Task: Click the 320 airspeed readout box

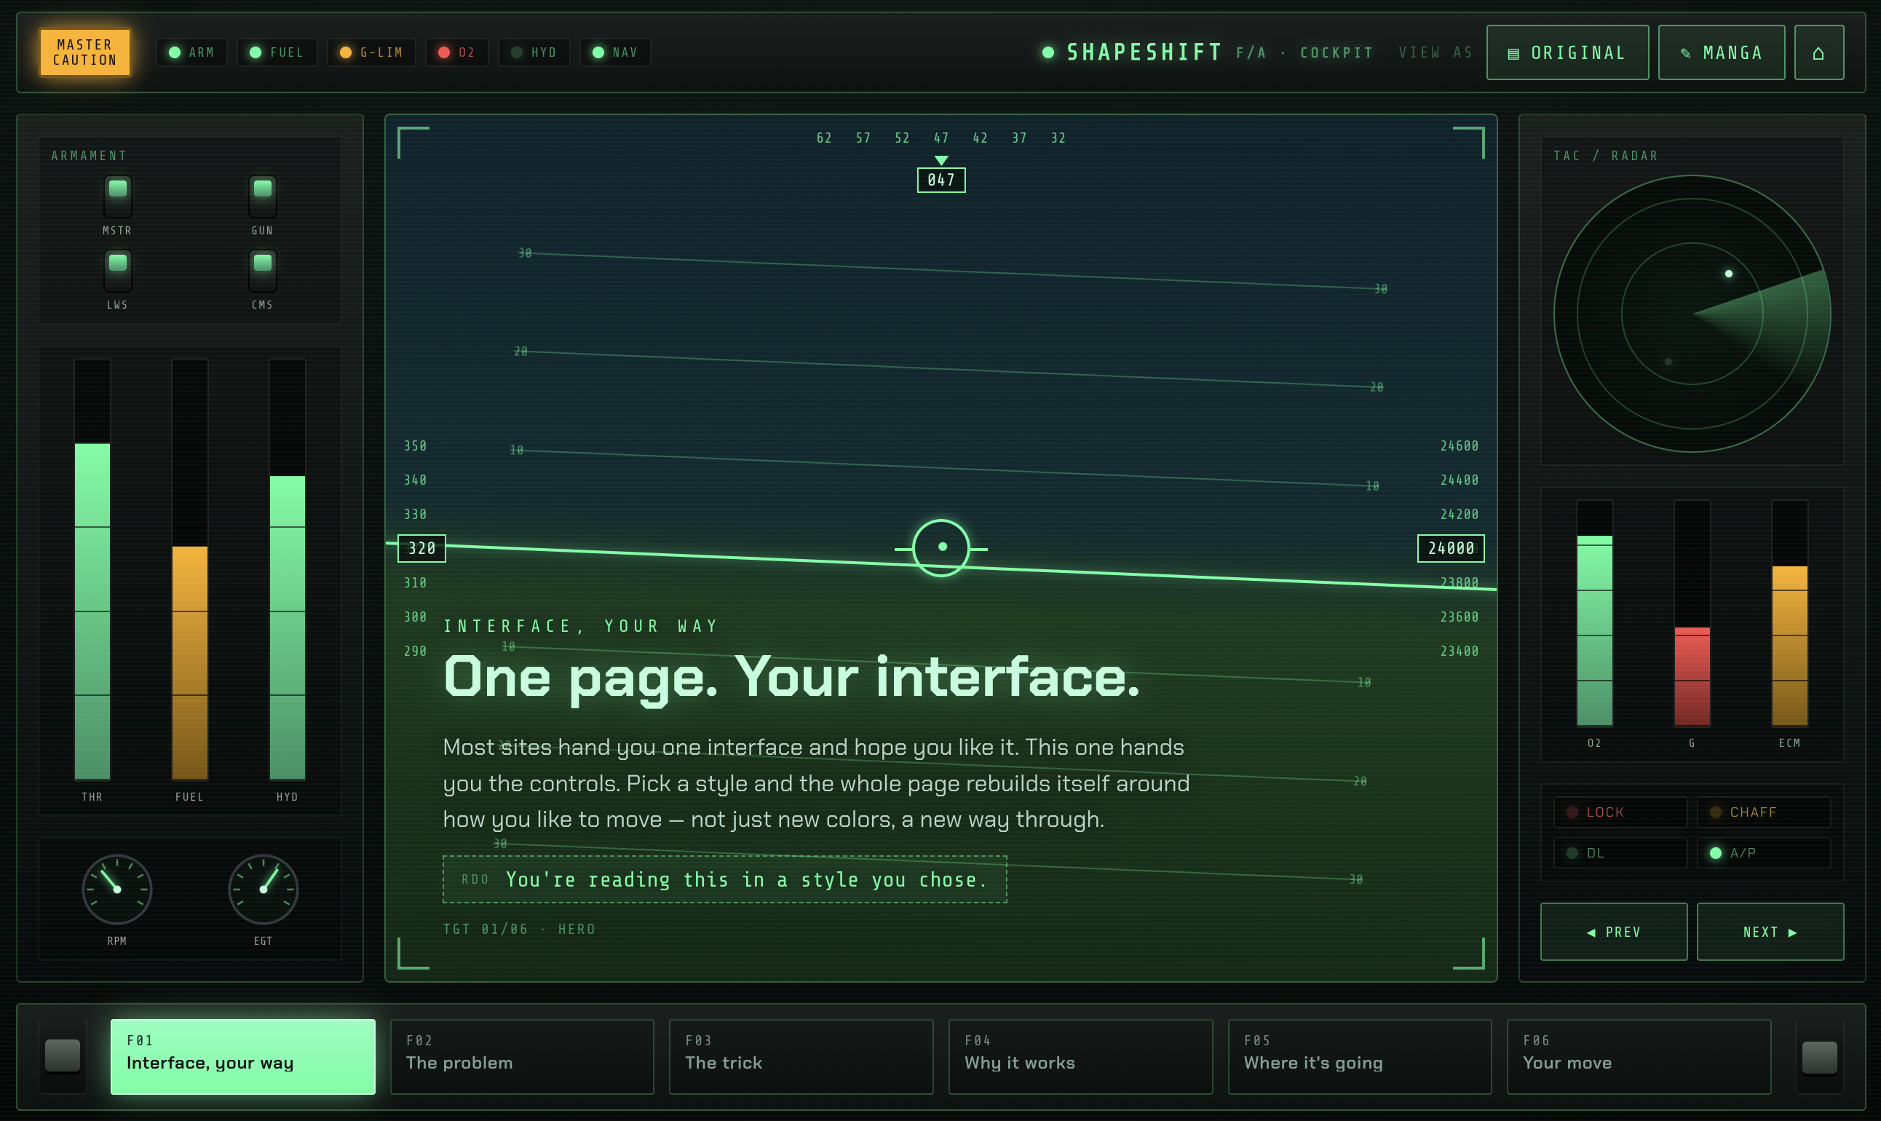Action: 421,548
